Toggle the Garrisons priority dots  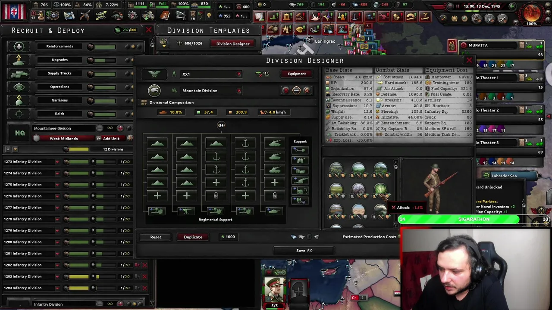pyautogui.click(x=130, y=100)
